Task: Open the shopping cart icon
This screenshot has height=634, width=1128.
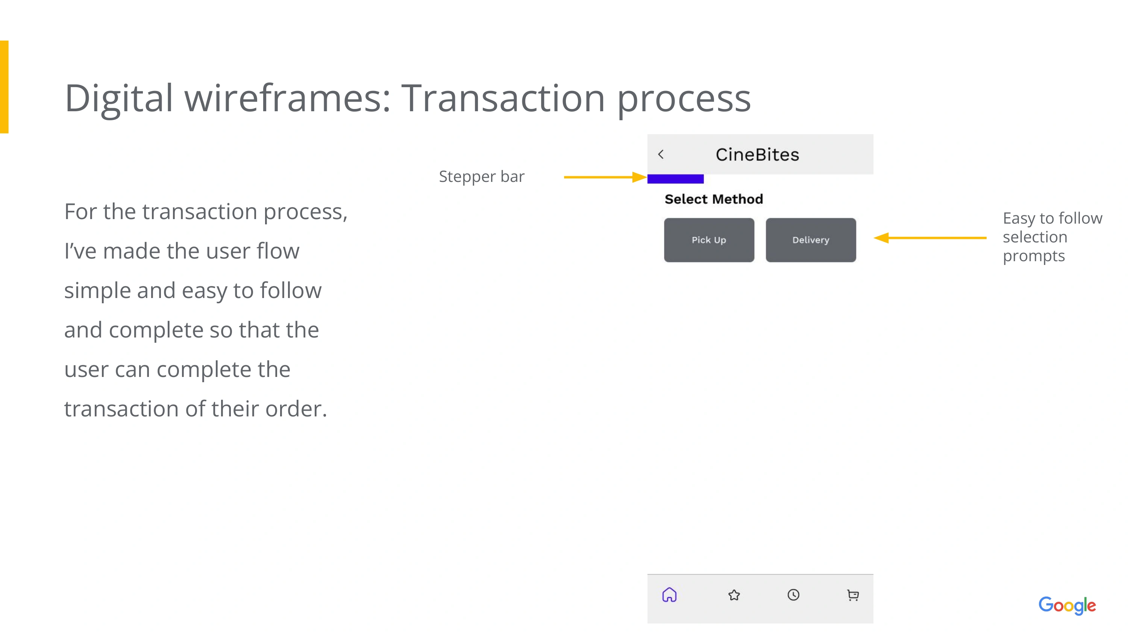Action: 852,595
